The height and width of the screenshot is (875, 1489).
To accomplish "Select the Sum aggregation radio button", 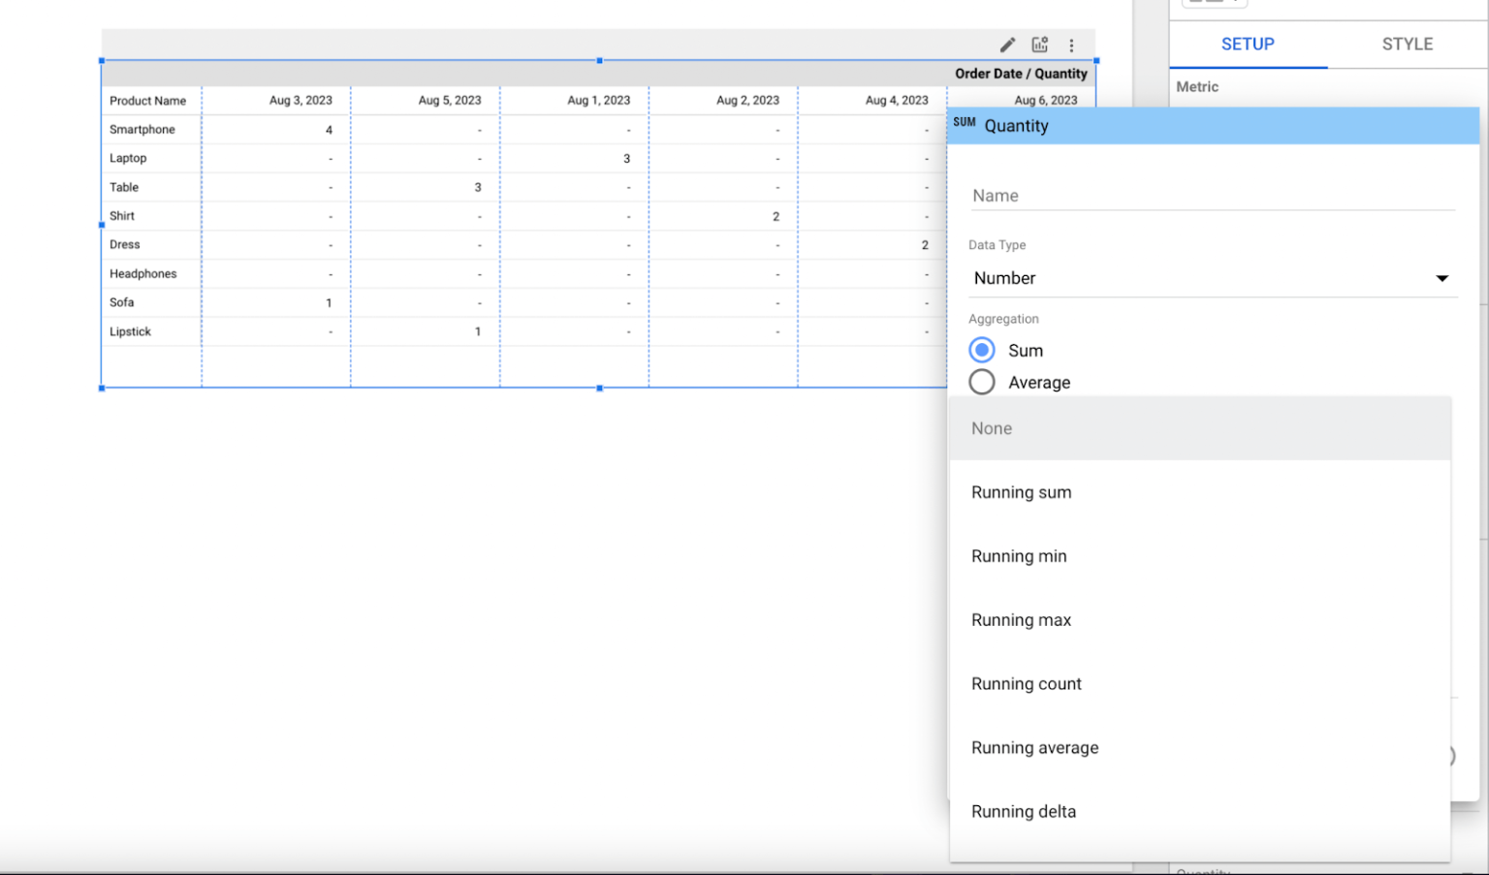I will pos(981,350).
